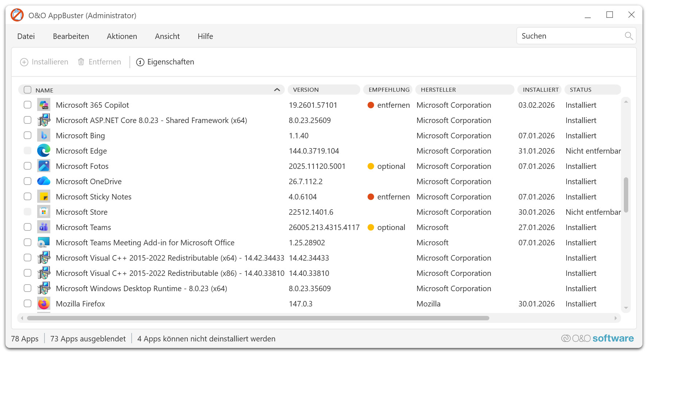Open the Aktionen menu
Screen dimensions: 680x400
pos(122,36)
